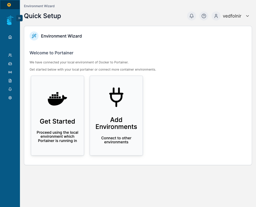Open Users from the sidebar people icon
This screenshot has height=207, width=256.
pyautogui.click(x=10, y=55)
